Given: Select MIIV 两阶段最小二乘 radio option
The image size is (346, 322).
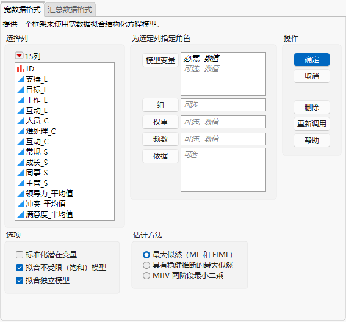Looking at the screenshot, I should [146, 276].
